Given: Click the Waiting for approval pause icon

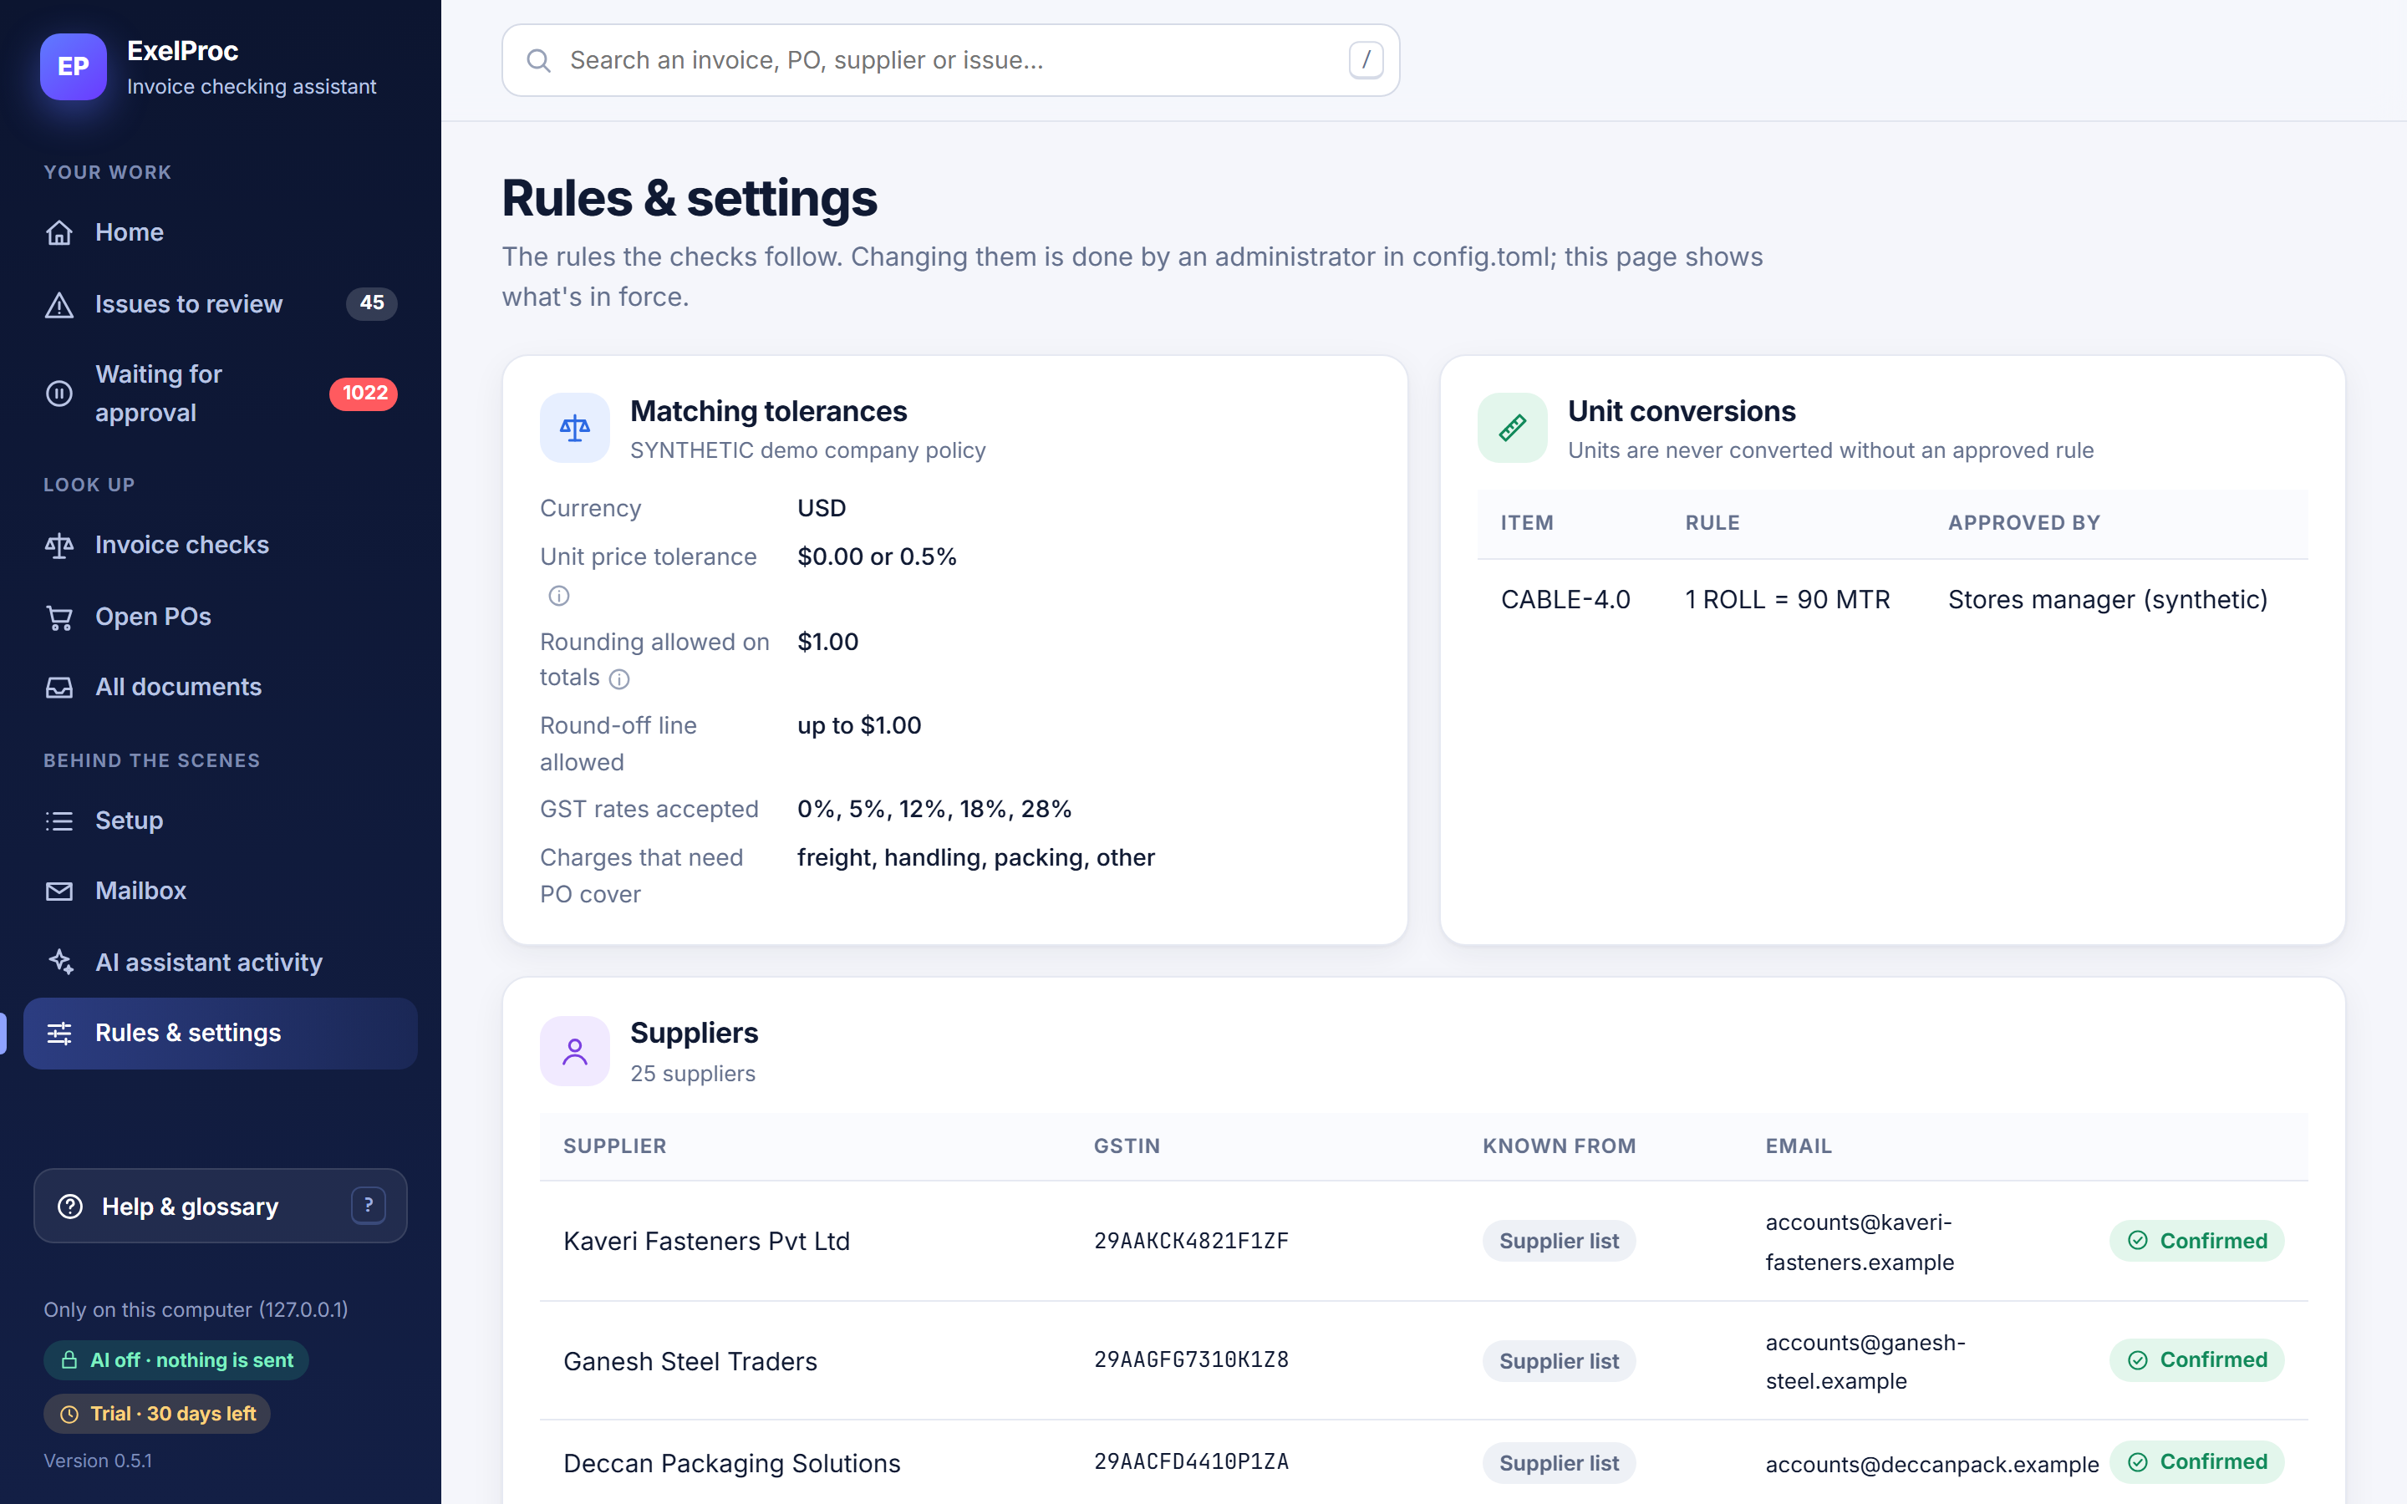Looking at the screenshot, I should [59, 394].
